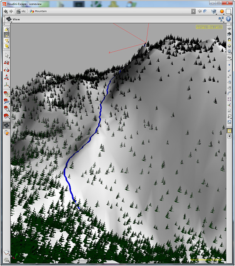This screenshot has width=235, height=266.
Task: Choose the Handle (axis gizmo) tool
Action: [7, 85]
